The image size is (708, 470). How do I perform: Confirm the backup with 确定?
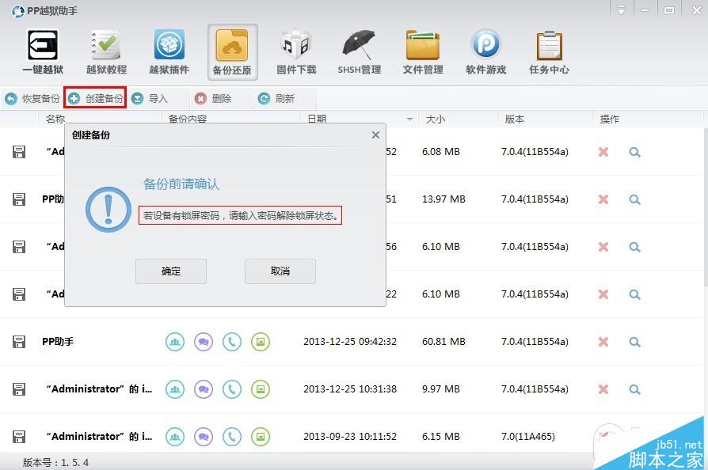point(170,271)
